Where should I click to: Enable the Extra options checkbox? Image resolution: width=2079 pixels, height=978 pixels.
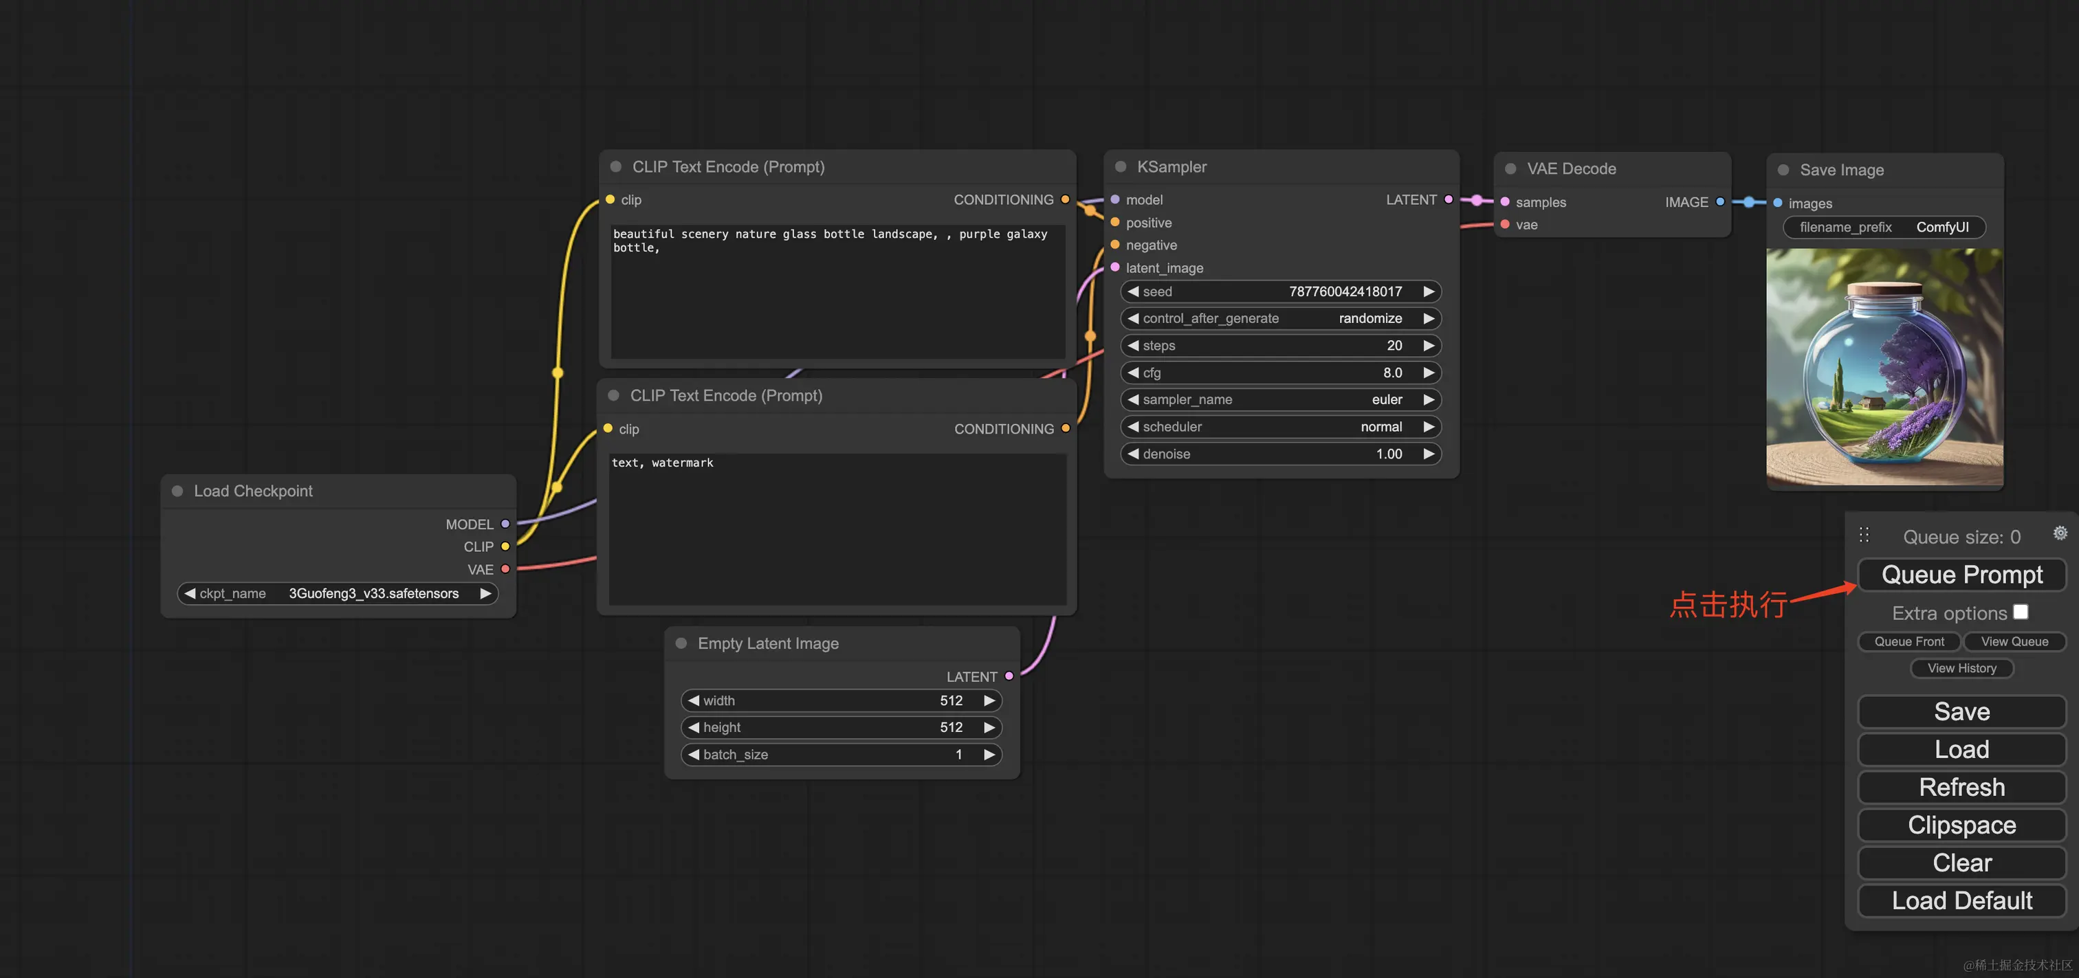(x=2020, y=612)
